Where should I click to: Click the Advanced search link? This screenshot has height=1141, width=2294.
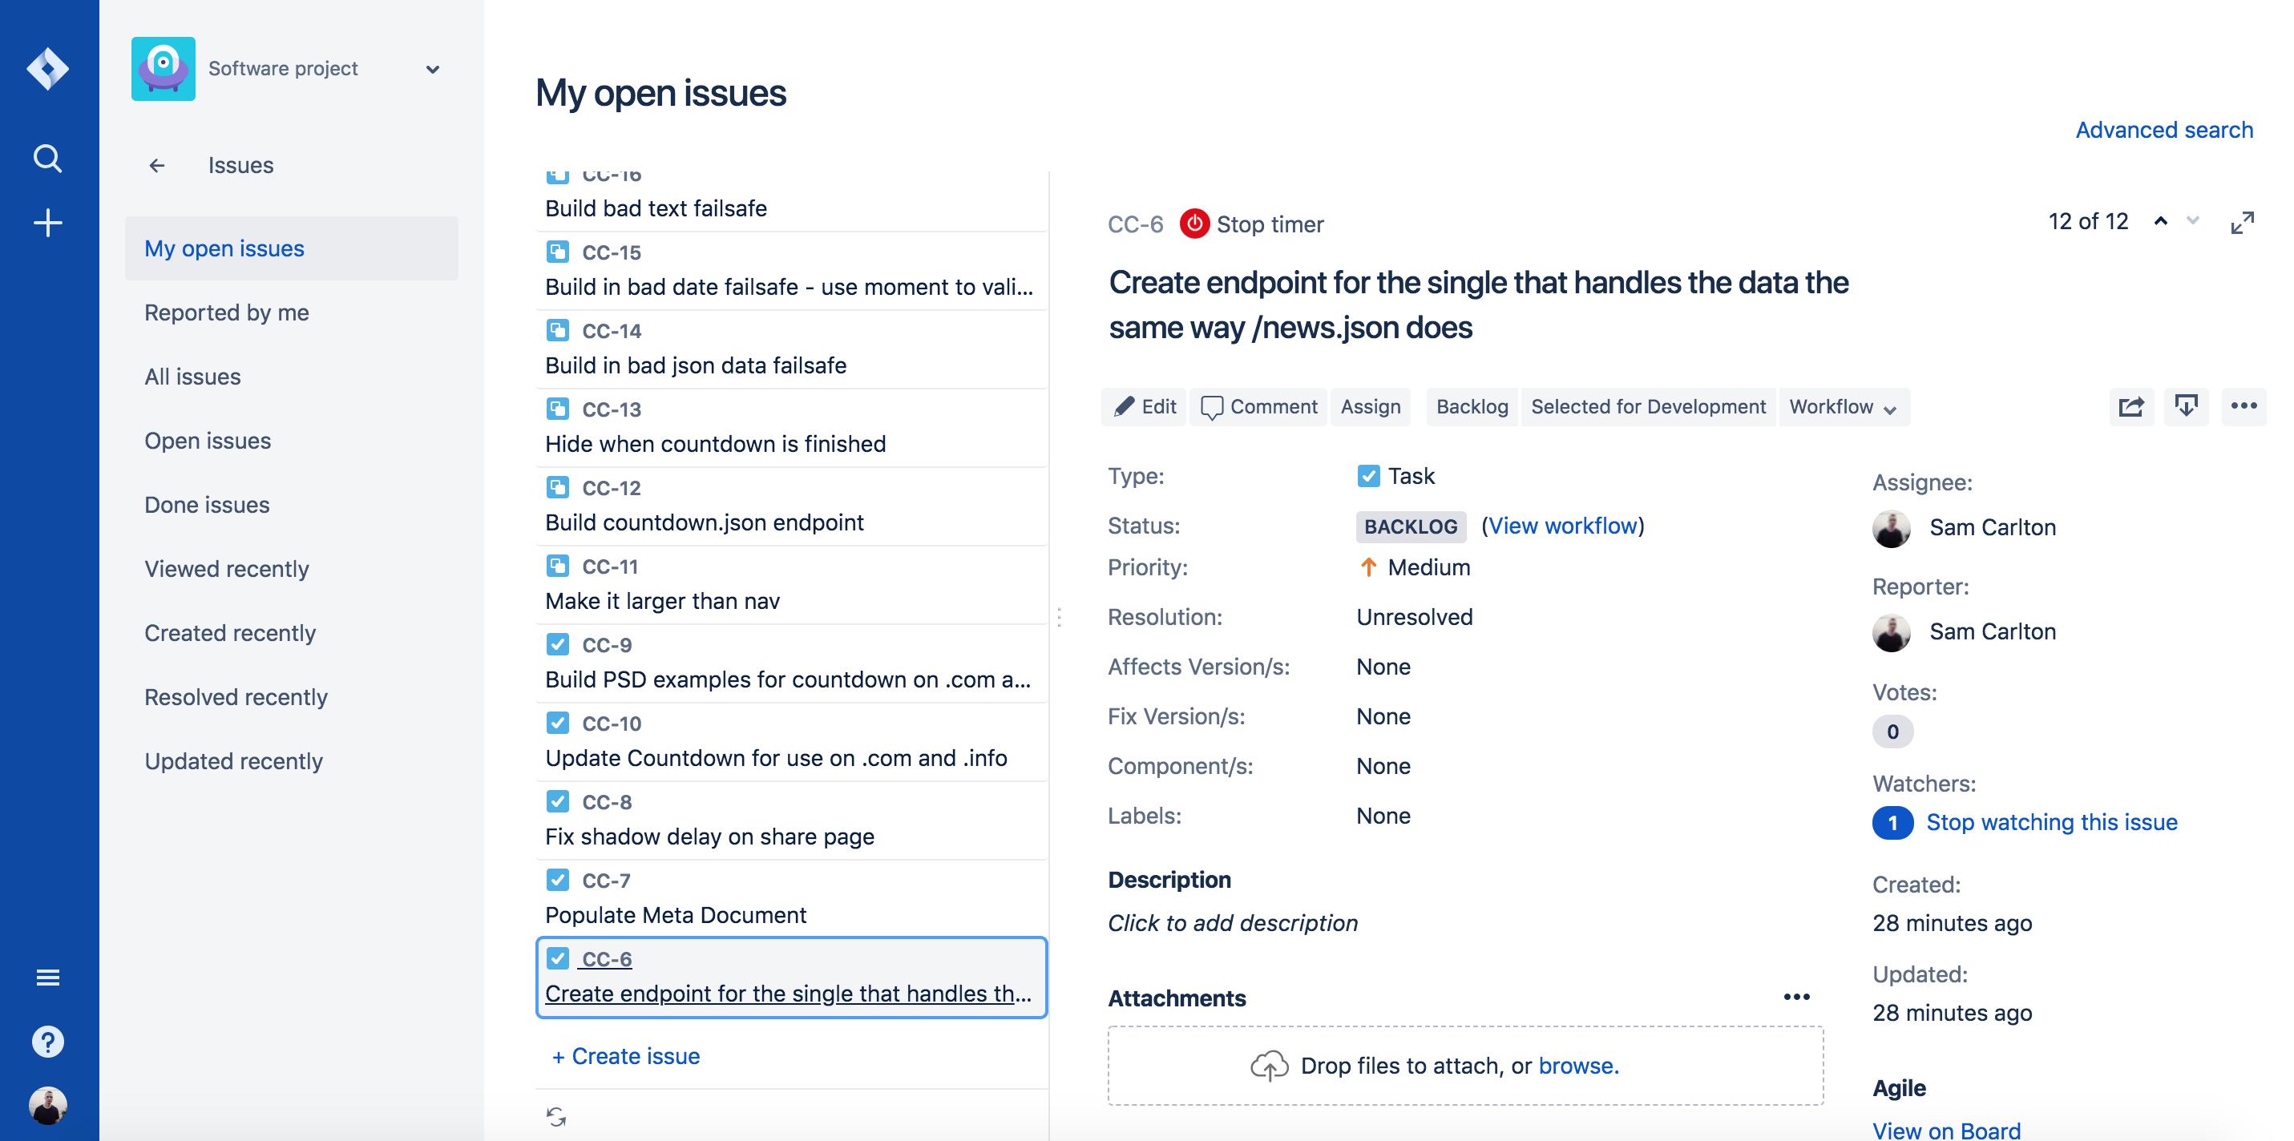click(x=2164, y=130)
